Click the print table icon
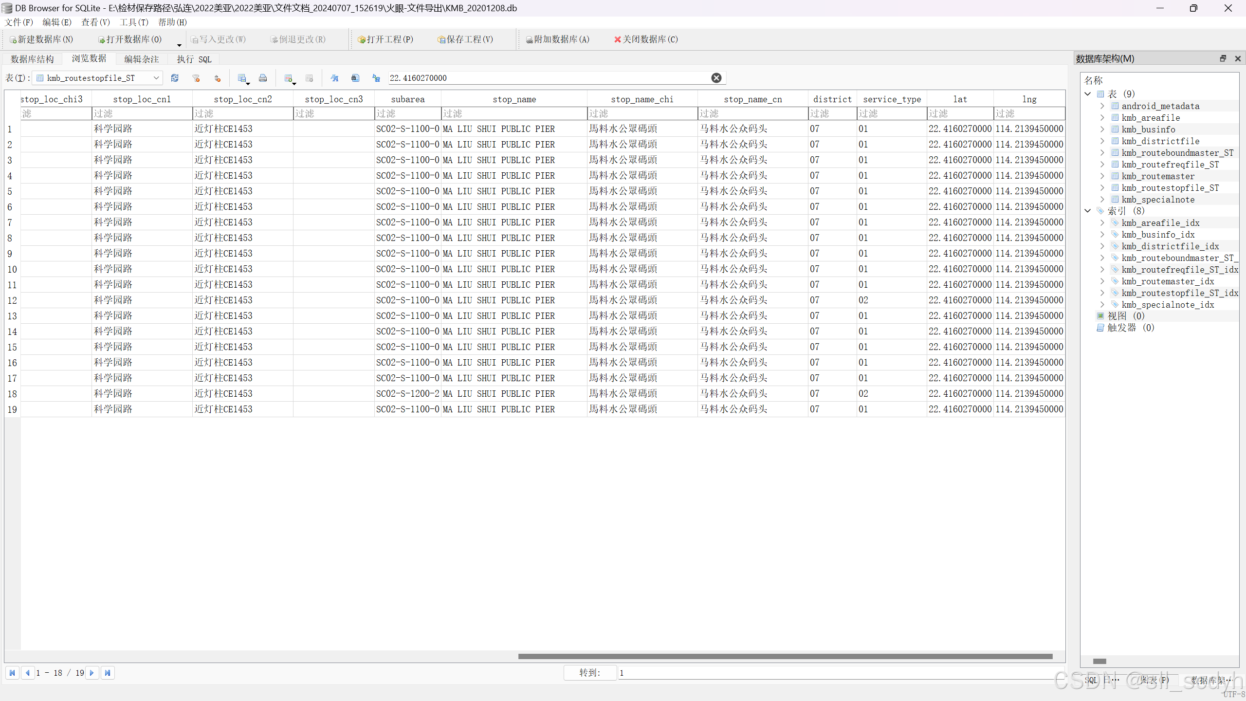Screen dimensions: 1246x701 click(263, 78)
